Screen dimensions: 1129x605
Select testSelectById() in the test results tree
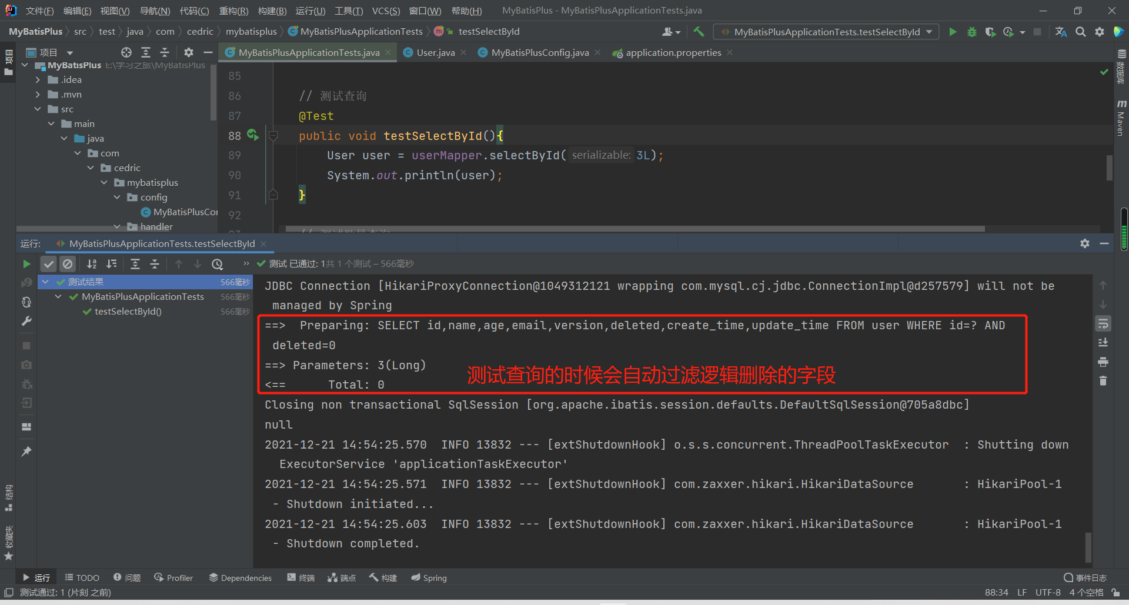point(128,312)
